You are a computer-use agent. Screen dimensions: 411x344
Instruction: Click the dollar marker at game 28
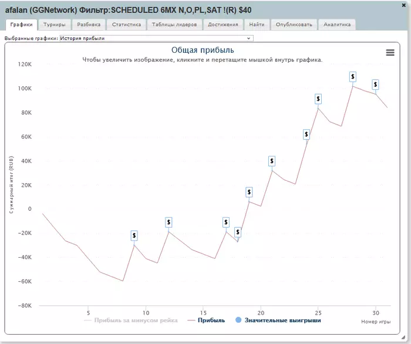[353, 76]
